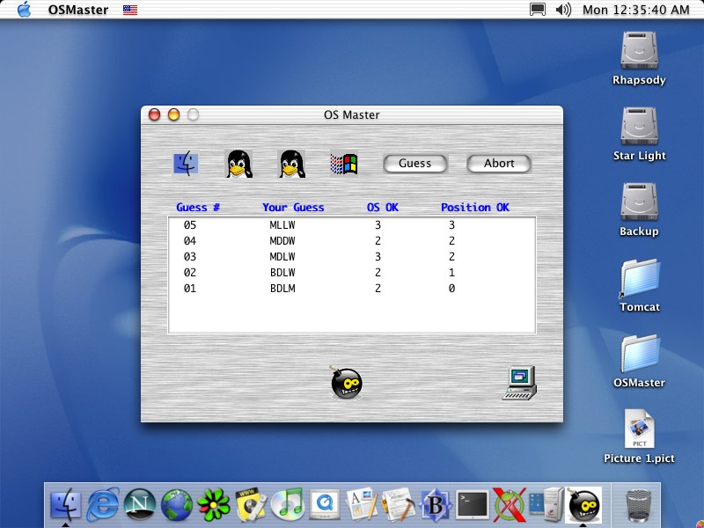Open the Apple menu
This screenshot has height=528, width=704.
tap(25, 10)
